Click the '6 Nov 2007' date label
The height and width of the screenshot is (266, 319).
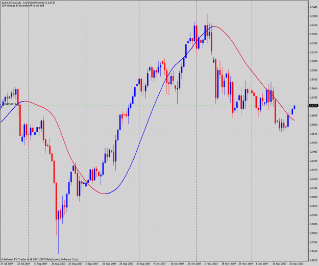[x=211, y=264]
